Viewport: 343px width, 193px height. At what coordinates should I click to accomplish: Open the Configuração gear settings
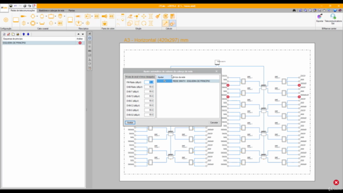click(6, 20)
